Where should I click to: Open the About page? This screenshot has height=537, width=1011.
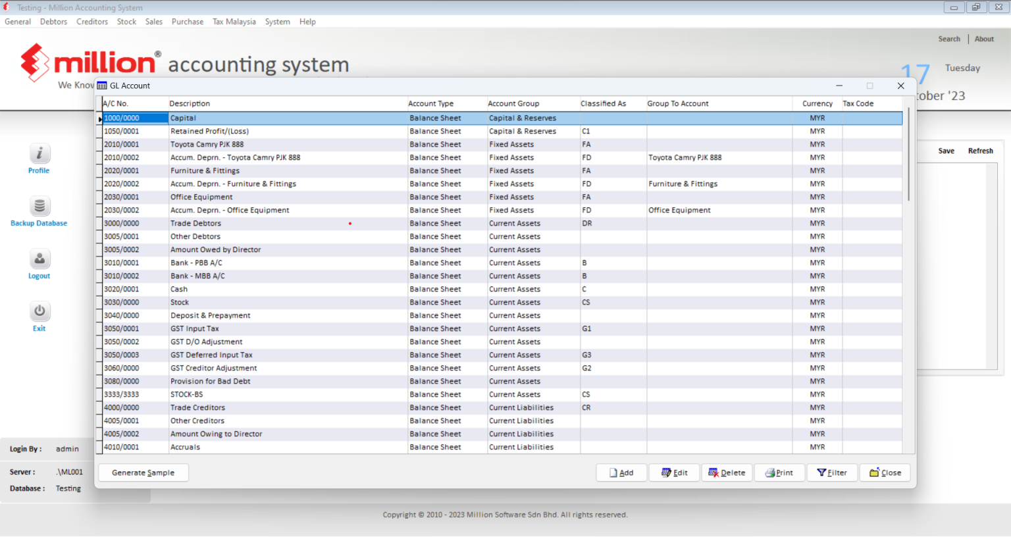tap(984, 38)
